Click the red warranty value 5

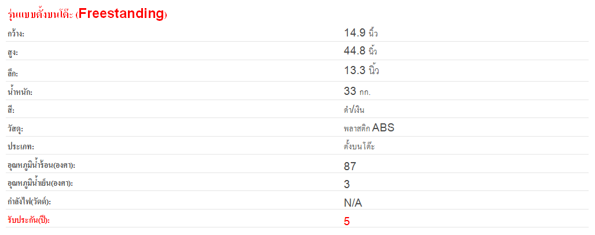click(x=347, y=221)
